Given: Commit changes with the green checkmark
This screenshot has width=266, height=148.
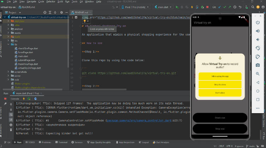Looking at the screenshot, I should pos(225,7).
